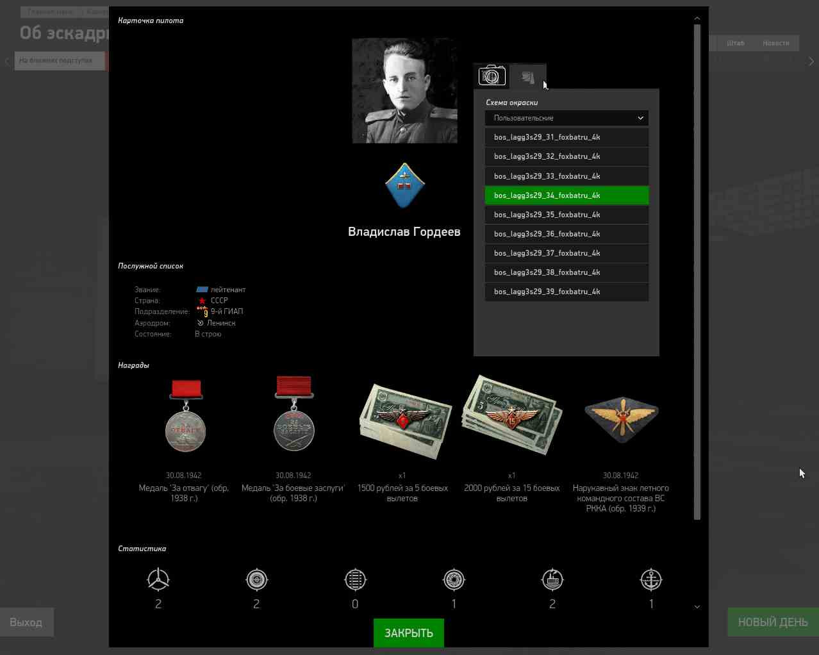Click the red star СССР country icon
Screen dimensions: 819x655
point(202,301)
